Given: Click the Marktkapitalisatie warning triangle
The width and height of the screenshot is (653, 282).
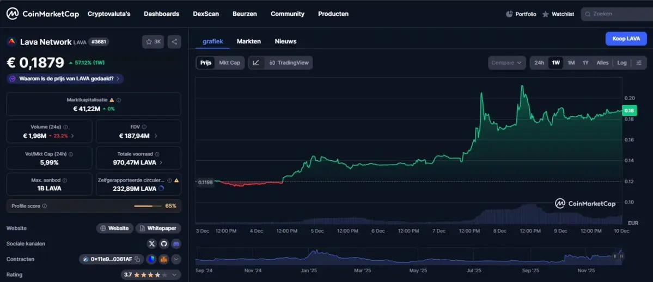Looking at the screenshot, I should 112,100.
